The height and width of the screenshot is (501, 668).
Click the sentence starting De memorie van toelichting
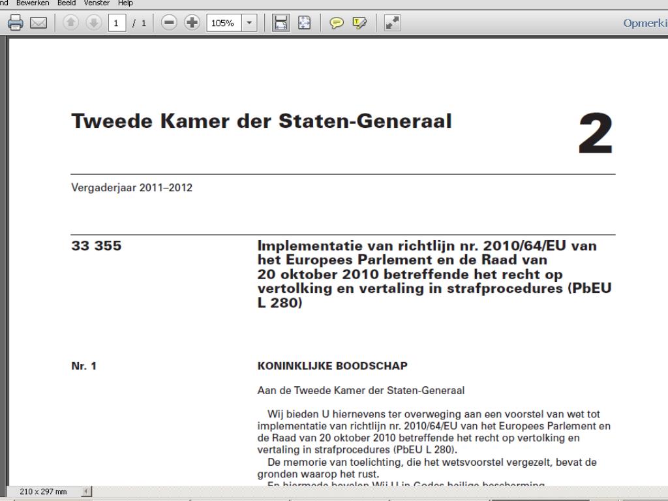tap(427, 468)
